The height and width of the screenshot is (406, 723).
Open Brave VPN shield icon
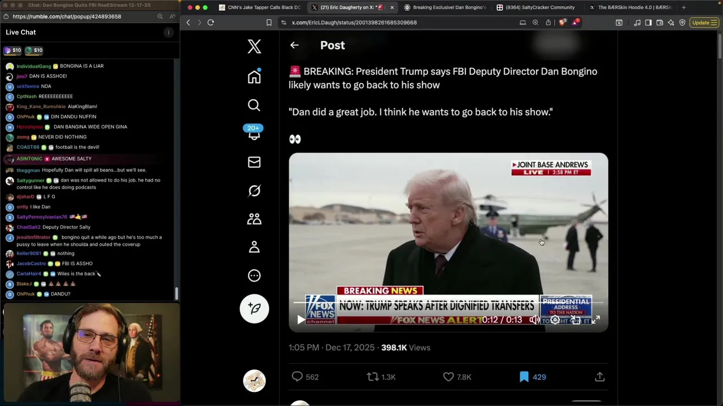[x=682, y=23]
